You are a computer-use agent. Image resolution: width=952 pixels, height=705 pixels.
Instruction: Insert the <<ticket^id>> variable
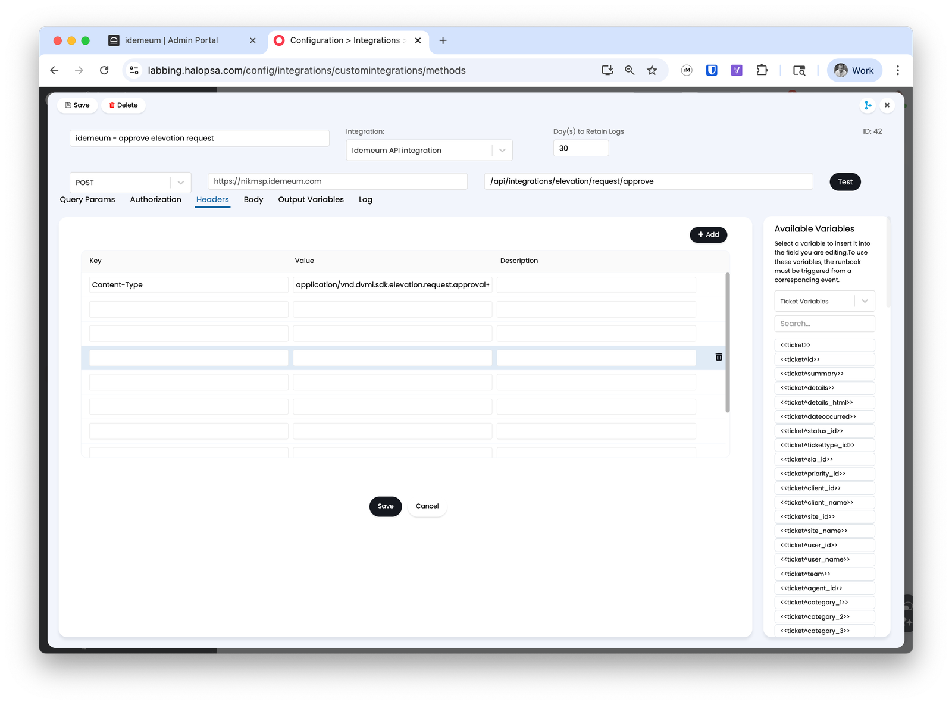825,359
